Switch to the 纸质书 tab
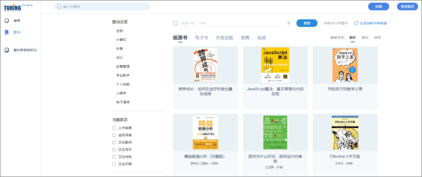Viewport: 422px width, 177px height. (180, 37)
